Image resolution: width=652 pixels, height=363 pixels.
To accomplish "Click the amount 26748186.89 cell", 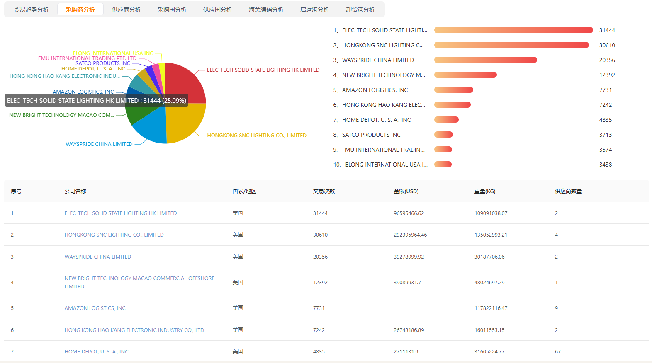I will tap(409, 330).
